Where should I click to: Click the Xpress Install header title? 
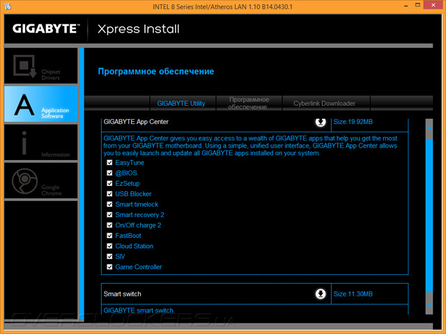click(x=139, y=29)
